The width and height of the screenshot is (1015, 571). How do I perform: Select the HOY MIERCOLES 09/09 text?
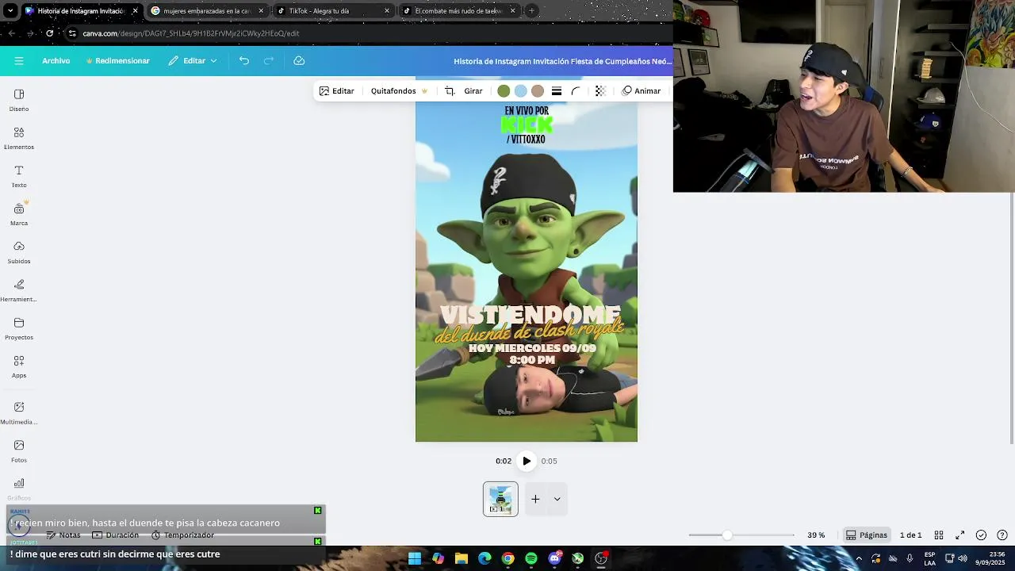(532, 348)
